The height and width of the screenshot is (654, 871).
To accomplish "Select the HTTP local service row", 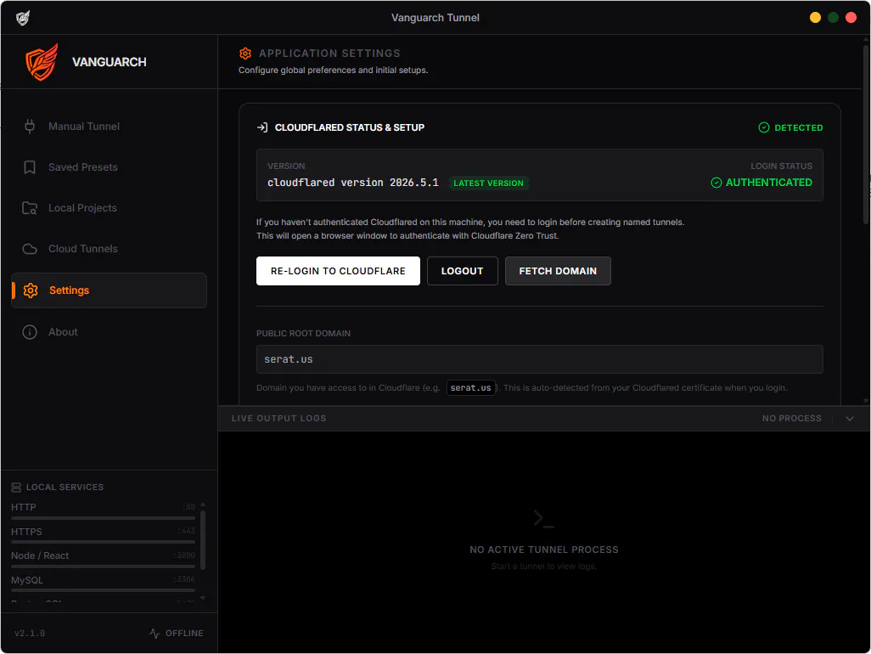I will click(104, 510).
